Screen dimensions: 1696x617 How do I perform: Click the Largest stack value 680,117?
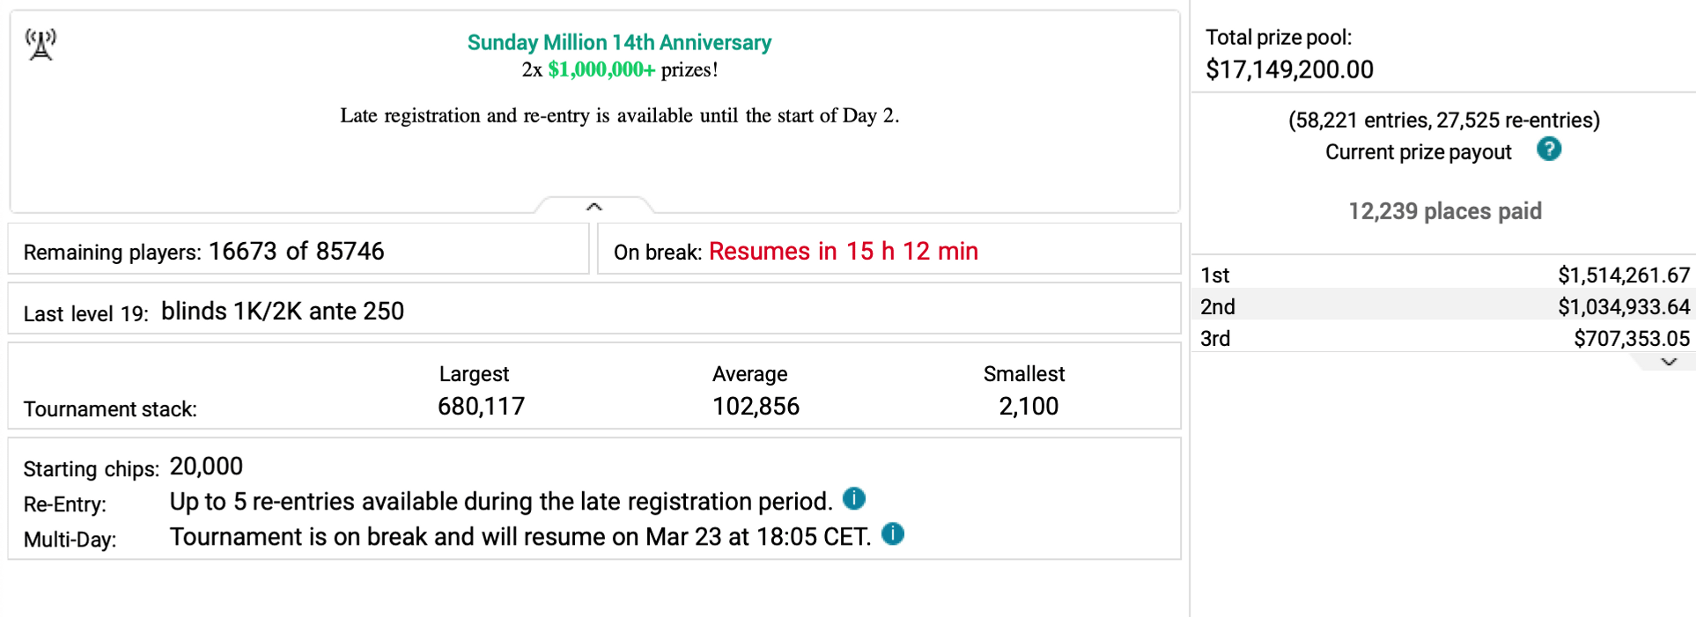[481, 406]
